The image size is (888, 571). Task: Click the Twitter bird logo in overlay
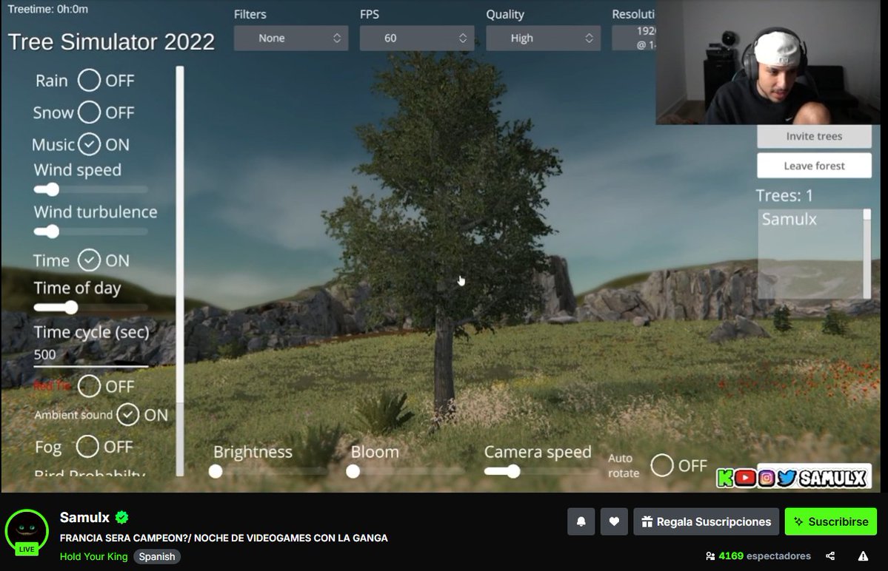[787, 479]
